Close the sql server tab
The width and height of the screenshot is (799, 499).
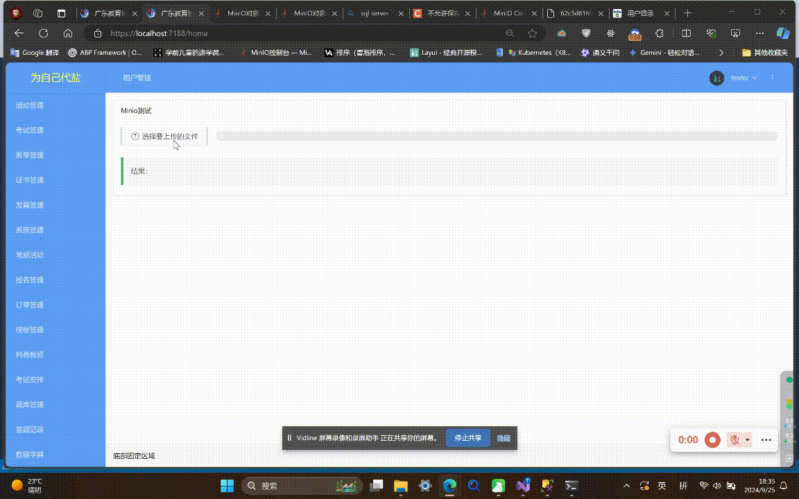tap(401, 14)
